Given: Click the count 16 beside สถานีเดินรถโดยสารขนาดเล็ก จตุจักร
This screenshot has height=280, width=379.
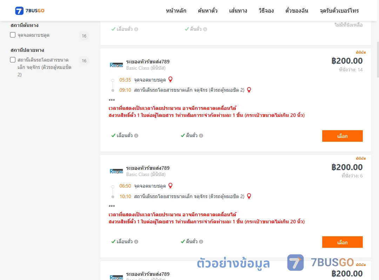Looking at the screenshot, I should pyautogui.click(x=84, y=61).
